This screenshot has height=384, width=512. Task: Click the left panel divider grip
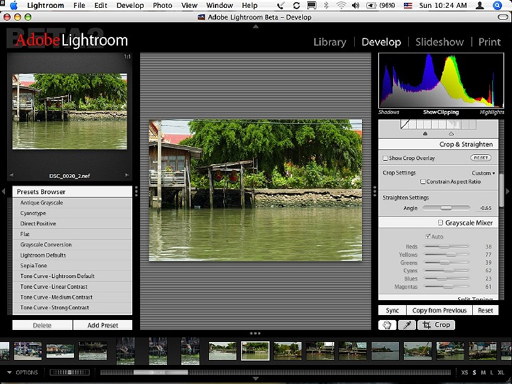(136, 191)
